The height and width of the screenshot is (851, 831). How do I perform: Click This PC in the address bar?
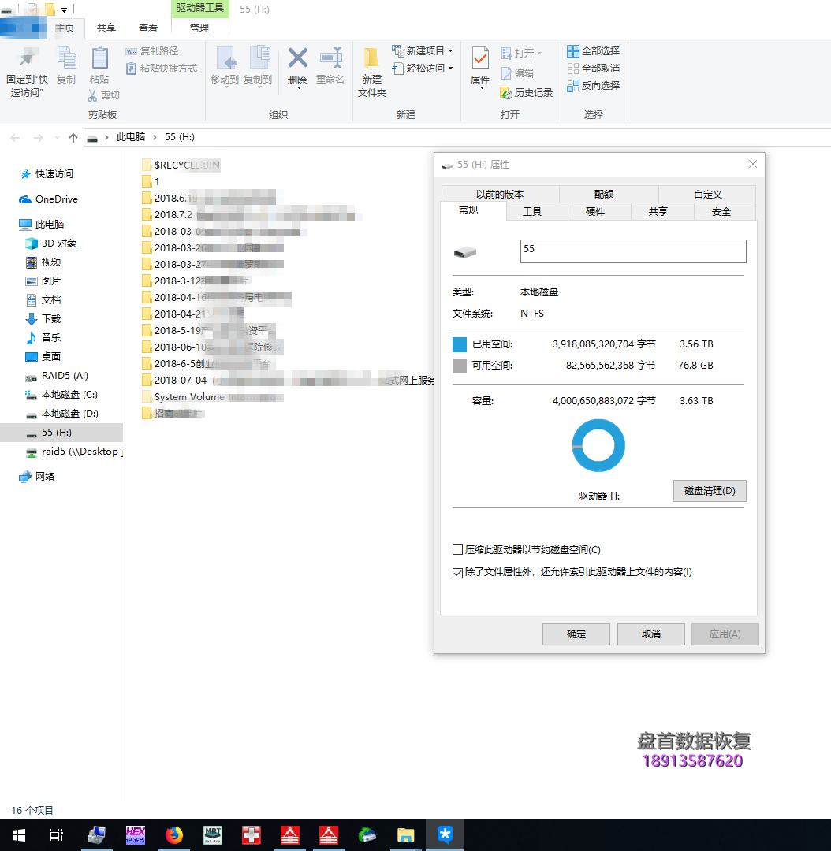tap(131, 137)
